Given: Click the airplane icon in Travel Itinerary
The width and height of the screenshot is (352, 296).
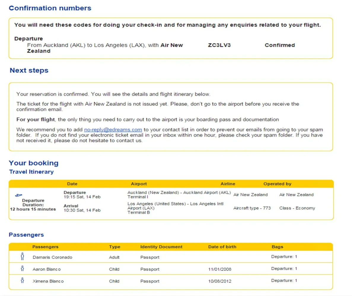Looking at the screenshot, I should [x=18, y=195].
